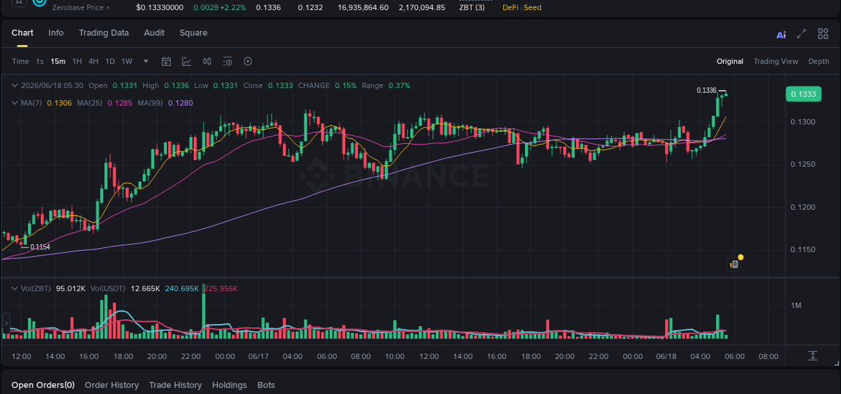Collapse the MA indicator row chevron
Image resolution: width=841 pixels, height=394 pixels.
coord(15,103)
